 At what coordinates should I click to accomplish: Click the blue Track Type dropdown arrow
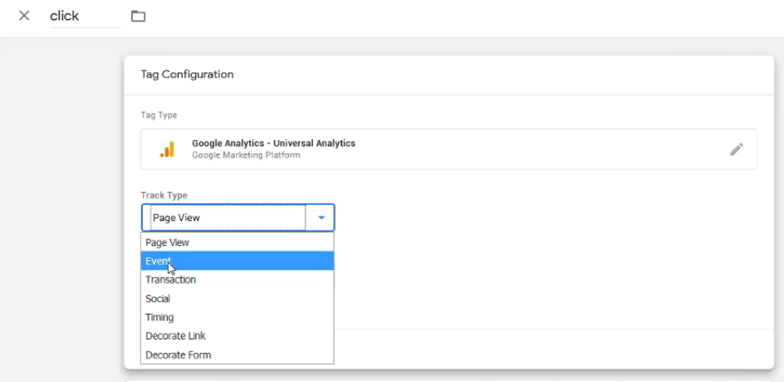[x=321, y=218]
